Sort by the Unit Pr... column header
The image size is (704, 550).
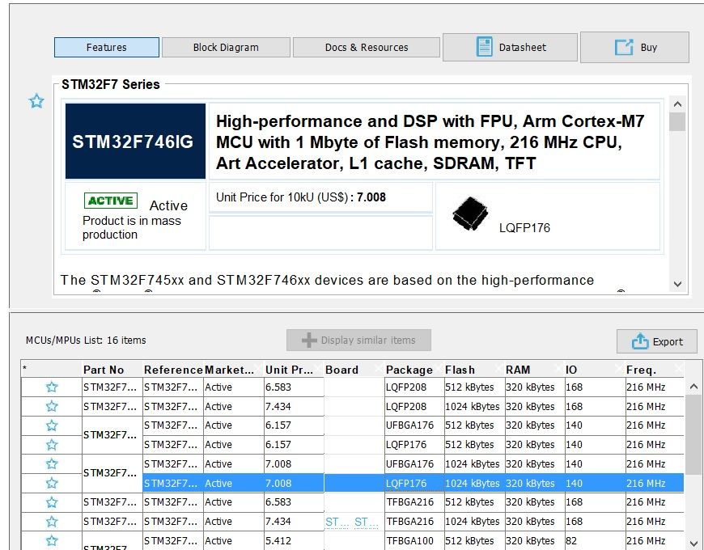pyautogui.click(x=294, y=370)
